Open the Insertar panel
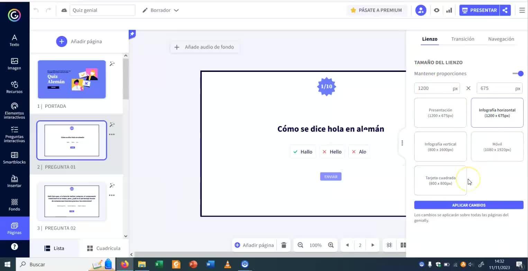The width and height of the screenshot is (528, 271). (15, 181)
